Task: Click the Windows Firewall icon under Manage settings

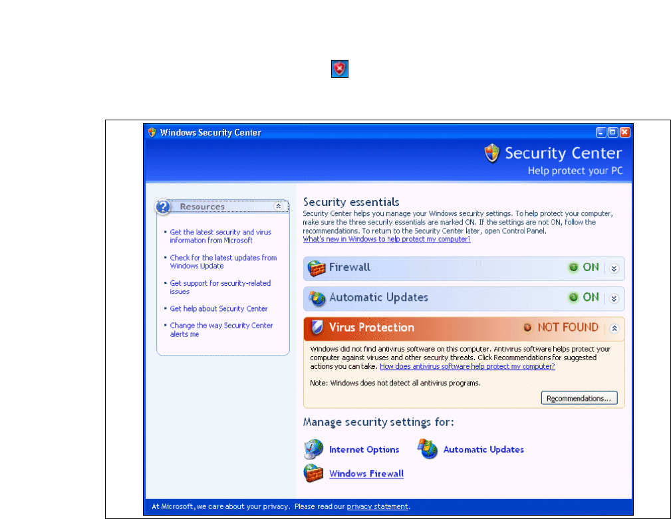Action: (313, 473)
